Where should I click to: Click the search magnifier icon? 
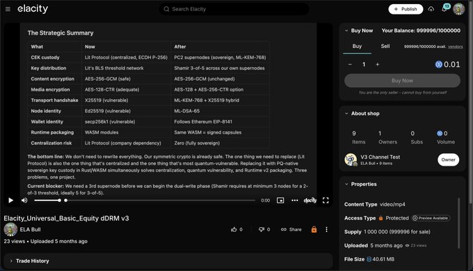(x=166, y=9)
